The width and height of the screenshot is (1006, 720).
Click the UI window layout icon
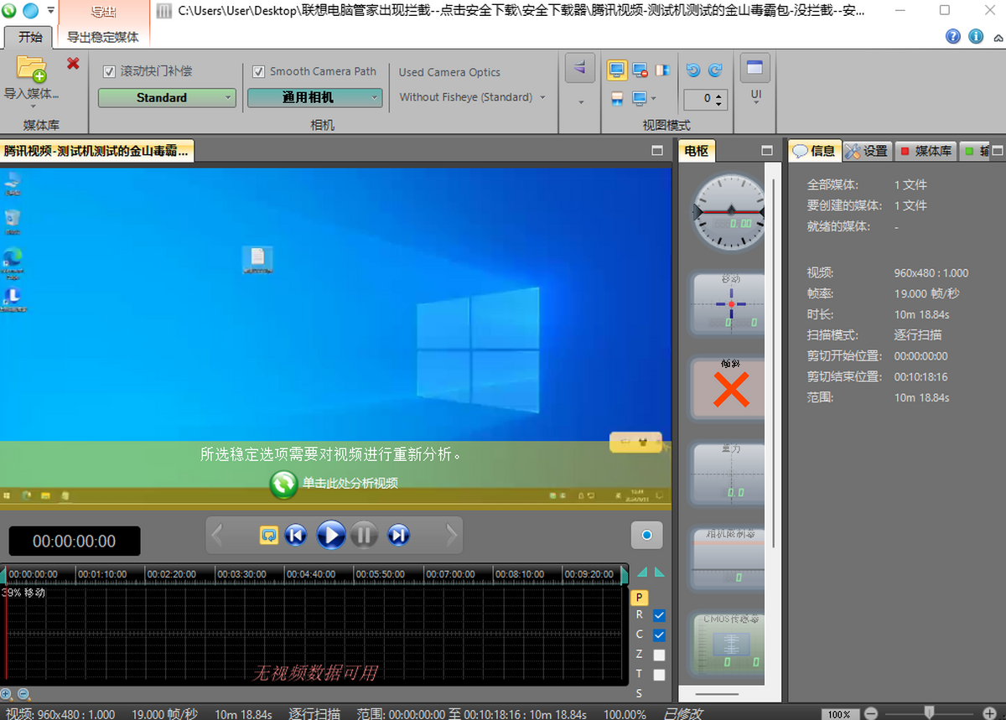(755, 68)
